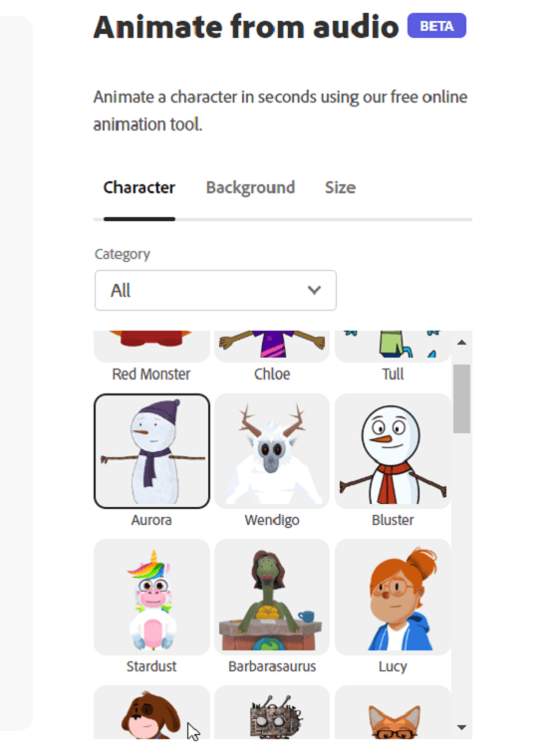Switch to the Character tab

139,187
